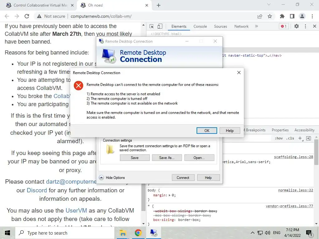Open the Accessibility pane tab
This screenshot has height=239, width=319.
tap(304, 130)
